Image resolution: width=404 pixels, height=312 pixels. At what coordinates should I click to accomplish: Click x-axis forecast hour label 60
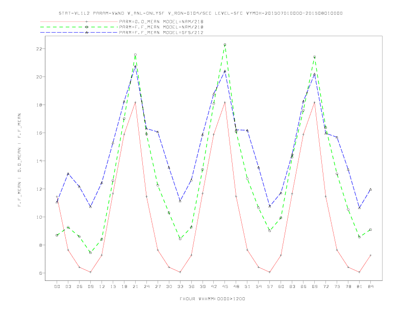pos(281,287)
